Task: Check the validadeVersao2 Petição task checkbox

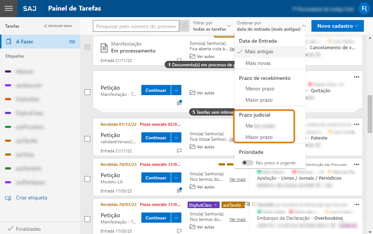Action: (x=87, y=139)
